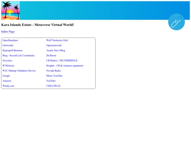Visit the Opensimworld link
The width and height of the screenshot is (191, 143).
coord(54,45)
